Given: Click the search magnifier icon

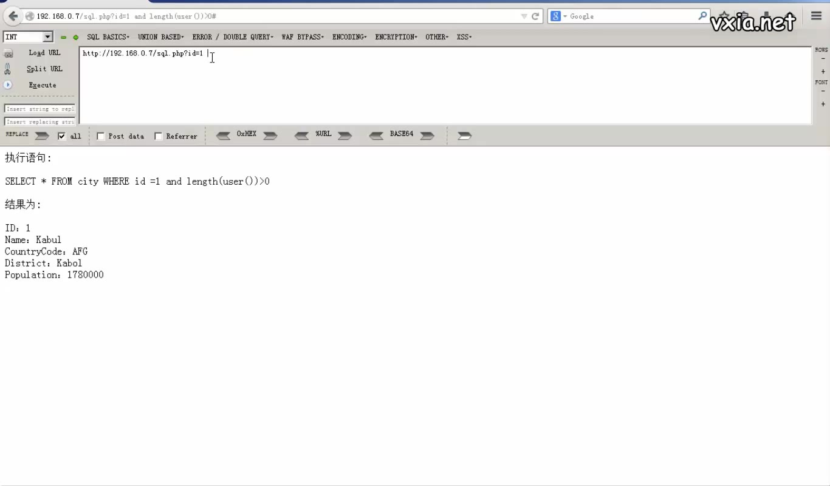Looking at the screenshot, I should coord(702,16).
